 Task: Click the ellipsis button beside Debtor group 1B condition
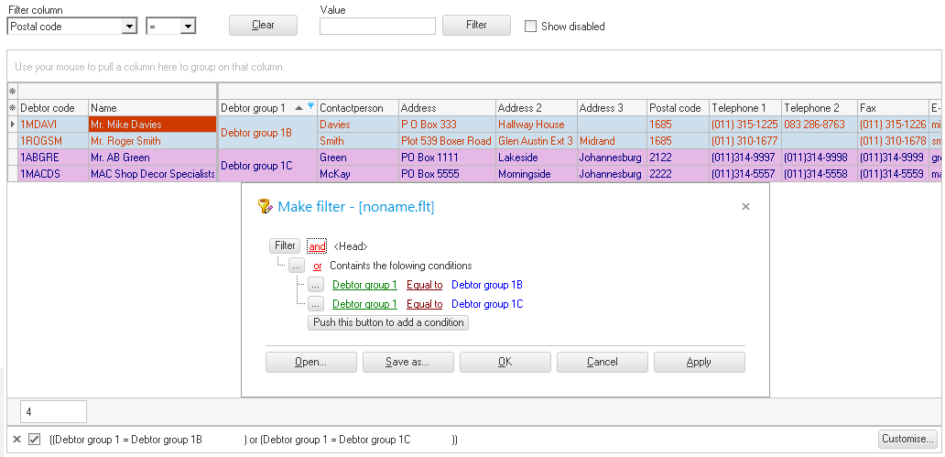316,285
